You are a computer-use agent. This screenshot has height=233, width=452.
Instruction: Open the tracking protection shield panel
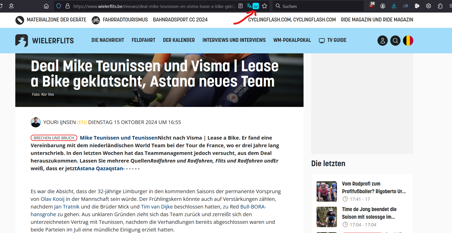59,6
